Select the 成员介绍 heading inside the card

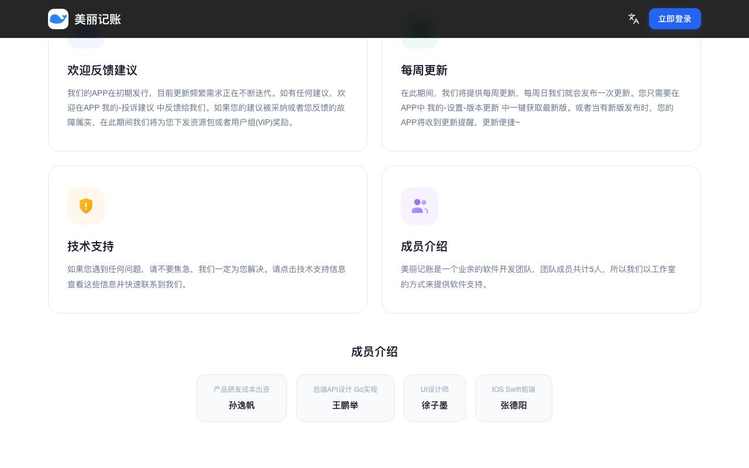(x=424, y=246)
